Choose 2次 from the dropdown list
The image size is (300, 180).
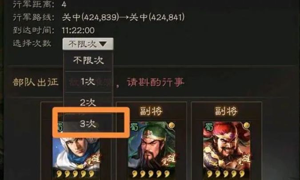click(x=88, y=102)
